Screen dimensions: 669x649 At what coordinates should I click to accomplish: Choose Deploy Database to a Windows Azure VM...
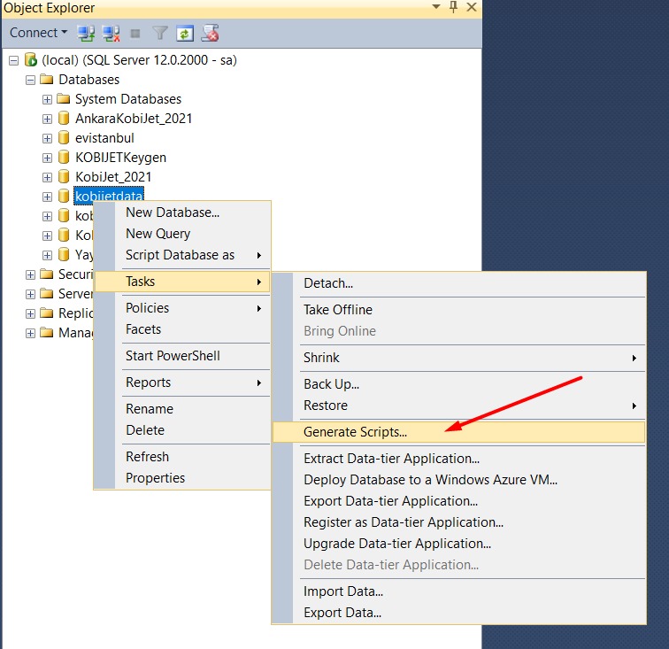[458, 480]
